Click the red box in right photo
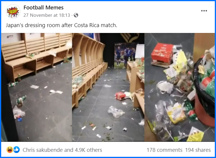This screenshot has width=216, height=158. click(x=162, y=54)
